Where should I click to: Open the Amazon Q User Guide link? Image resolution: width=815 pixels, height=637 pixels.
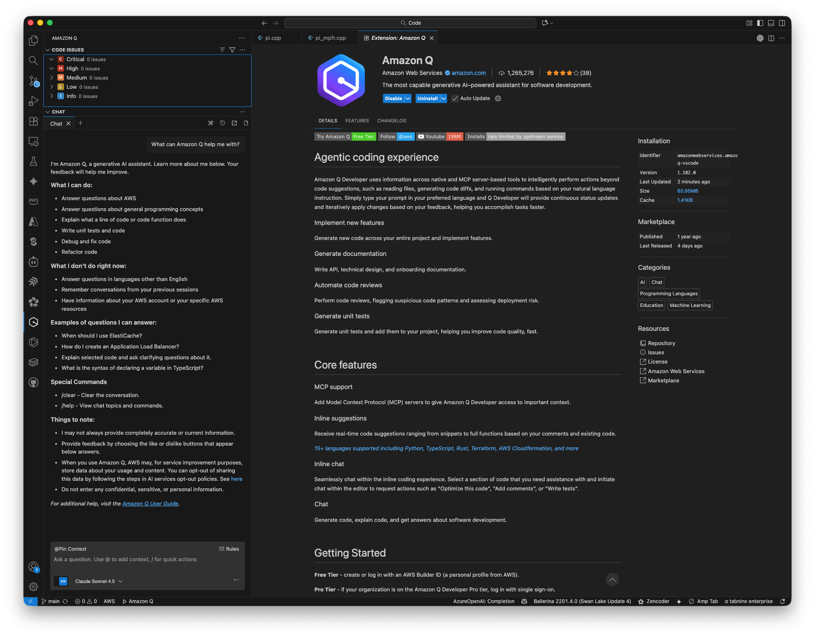click(x=150, y=504)
